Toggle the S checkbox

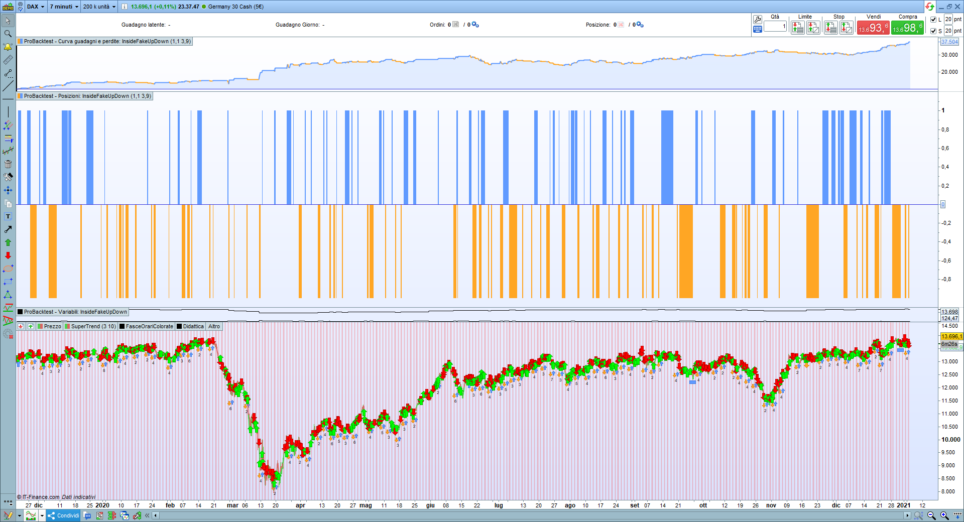(933, 31)
